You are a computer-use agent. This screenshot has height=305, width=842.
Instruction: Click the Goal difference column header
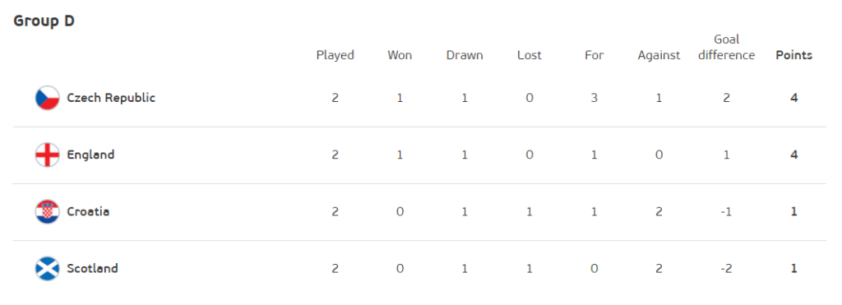click(727, 47)
